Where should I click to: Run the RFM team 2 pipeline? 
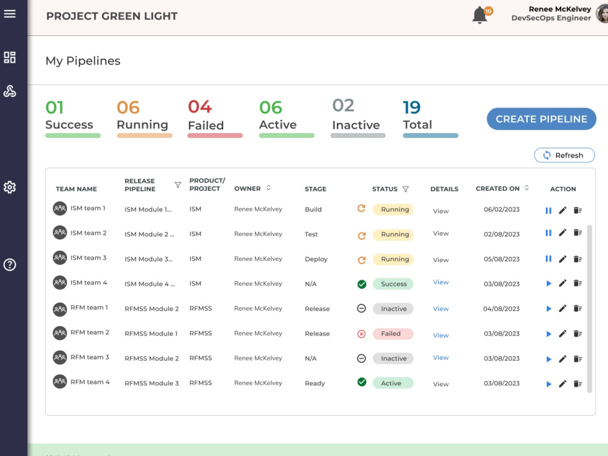point(548,334)
